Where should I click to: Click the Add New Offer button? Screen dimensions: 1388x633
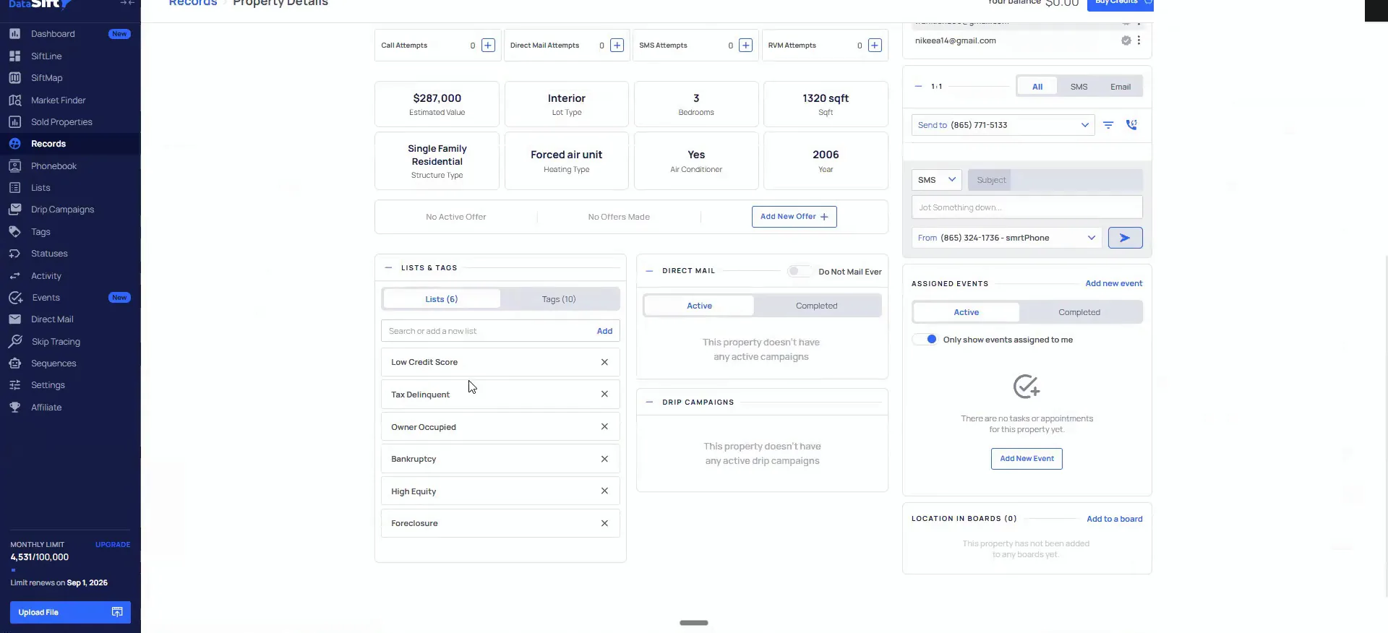click(x=794, y=217)
